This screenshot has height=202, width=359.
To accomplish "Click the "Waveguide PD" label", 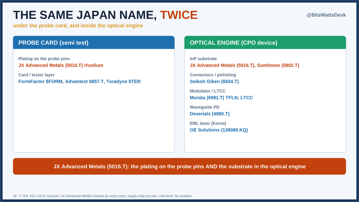I will coord(205,107).
